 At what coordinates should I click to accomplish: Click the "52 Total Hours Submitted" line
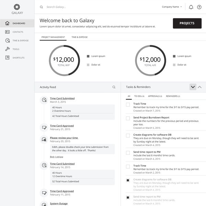[66, 181]
